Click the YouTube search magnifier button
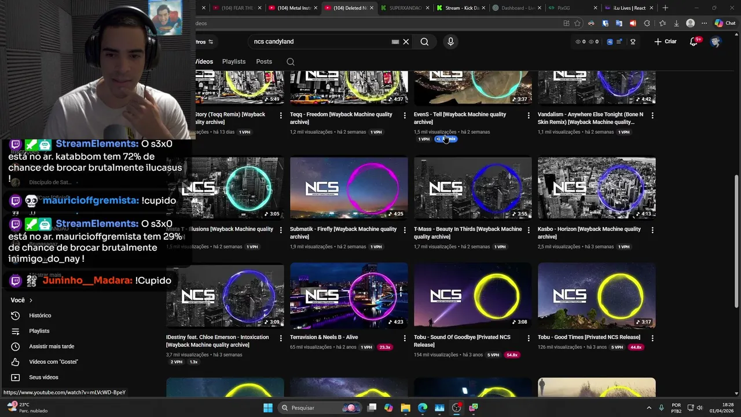The image size is (741, 417). (x=424, y=42)
